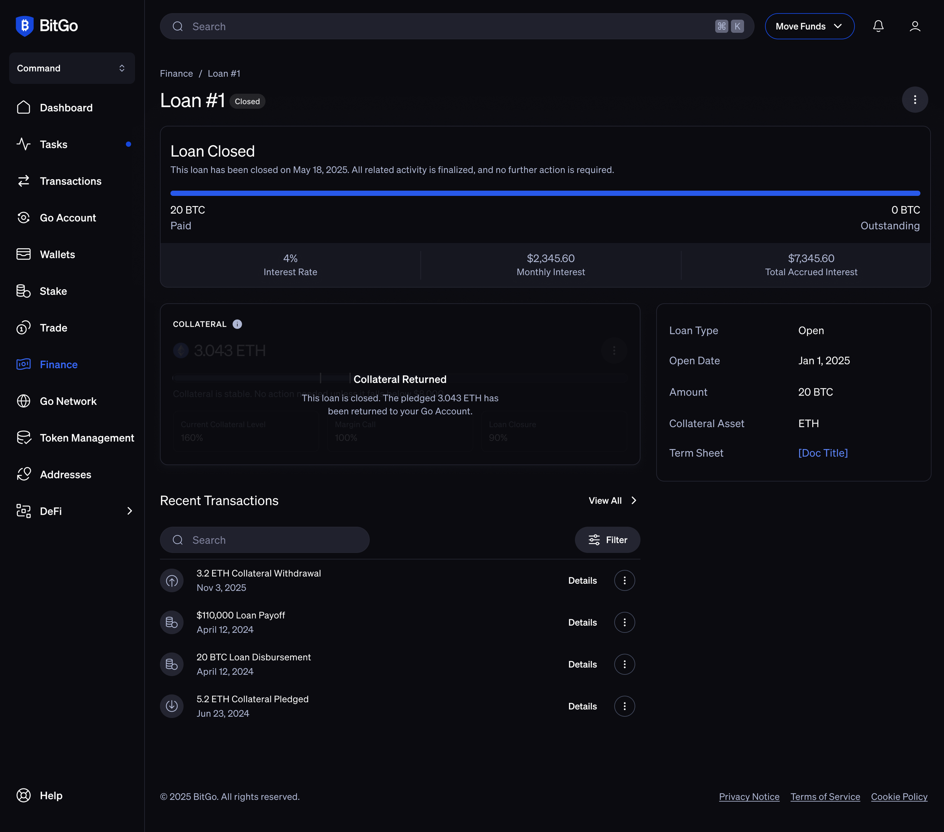Click the top global Search field
Screen dimensions: 944x832
coord(457,26)
